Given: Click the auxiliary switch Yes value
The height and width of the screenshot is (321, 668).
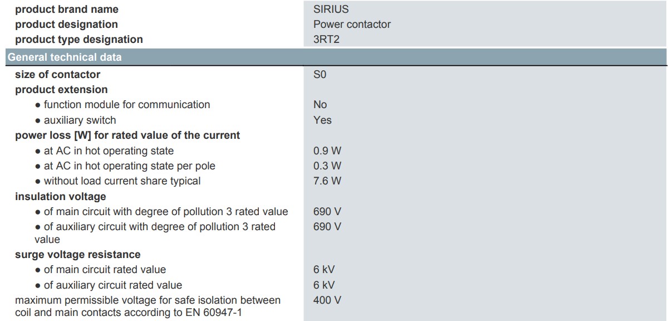Looking at the screenshot, I should tap(322, 120).
